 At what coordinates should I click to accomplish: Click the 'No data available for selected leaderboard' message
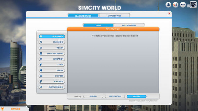(x=115, y=36)
